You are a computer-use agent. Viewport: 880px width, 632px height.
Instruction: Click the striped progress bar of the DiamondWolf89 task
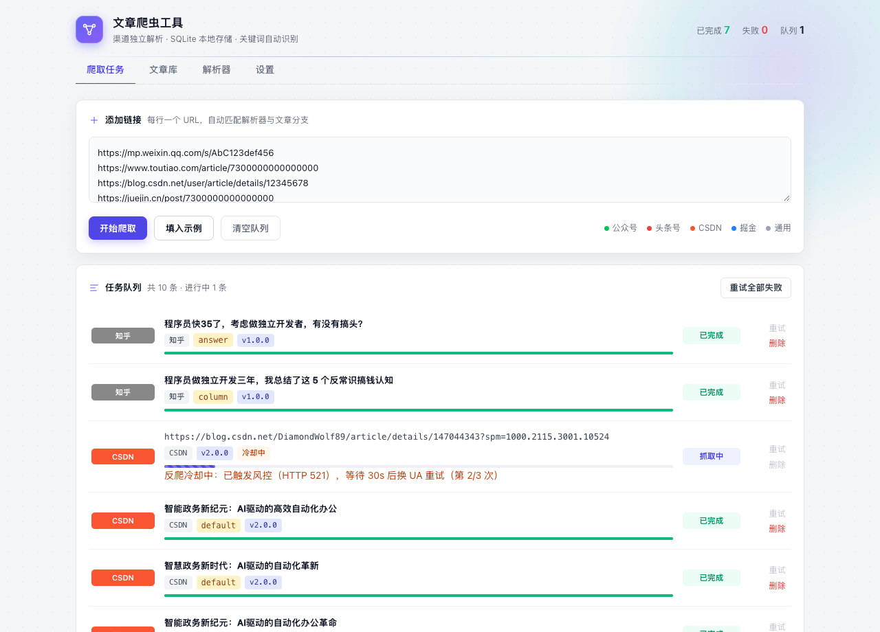(419, 466)
